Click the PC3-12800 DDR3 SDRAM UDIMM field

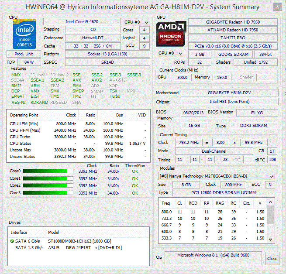pos(224,193)
